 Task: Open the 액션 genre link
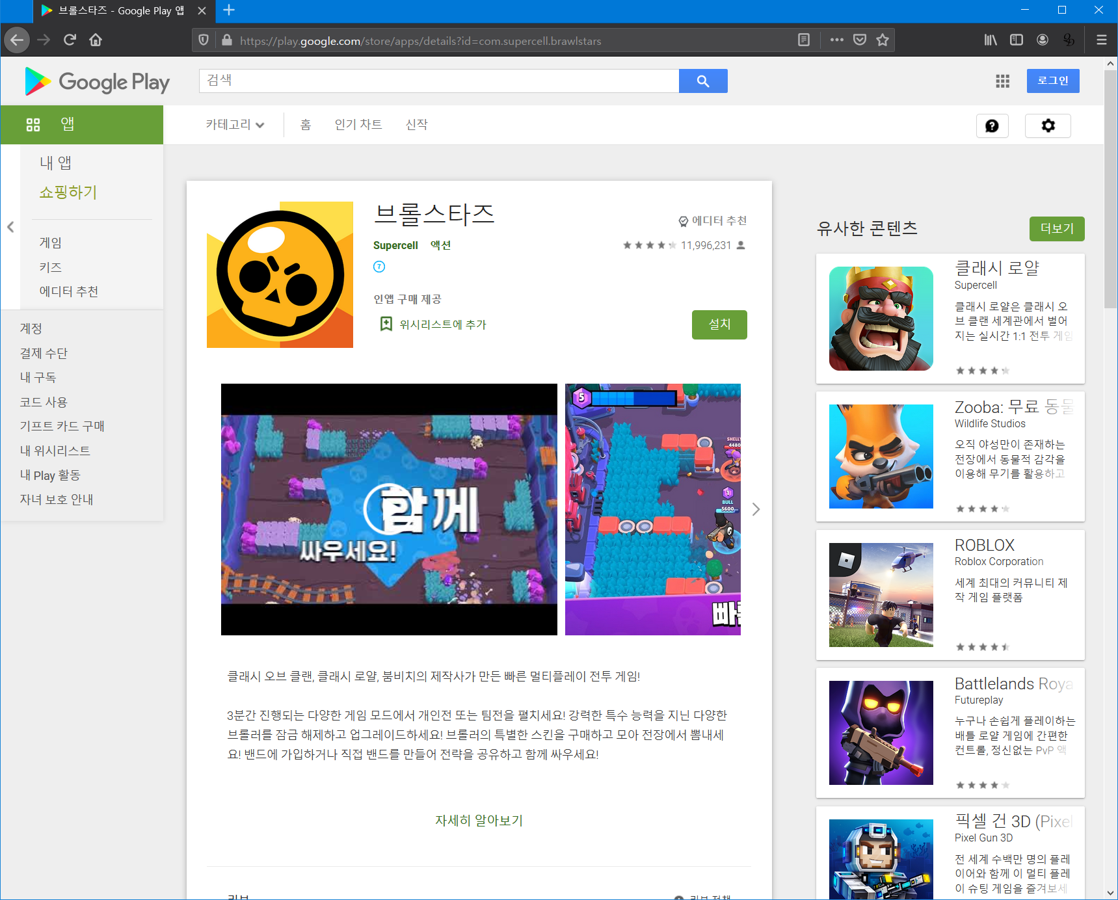coord(440,245)
